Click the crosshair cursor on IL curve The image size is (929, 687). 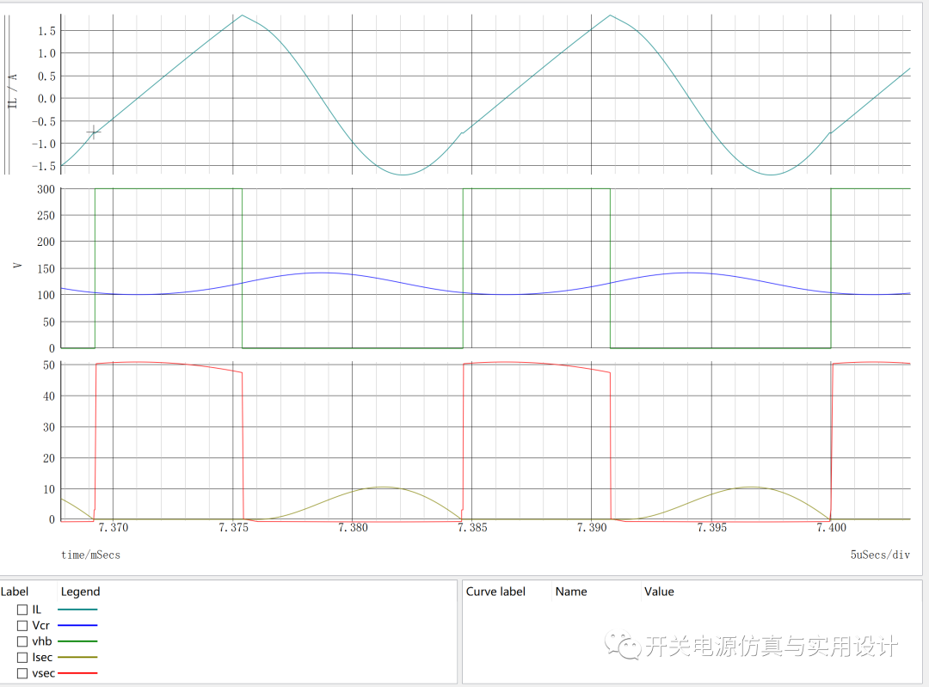94,132
